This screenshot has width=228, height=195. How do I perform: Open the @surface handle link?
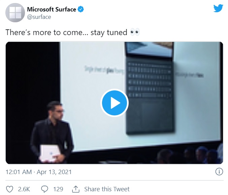coord(39,17)
